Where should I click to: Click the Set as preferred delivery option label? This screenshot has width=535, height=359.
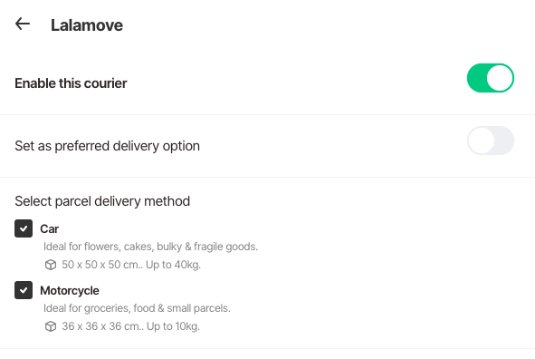click(107, 146)
